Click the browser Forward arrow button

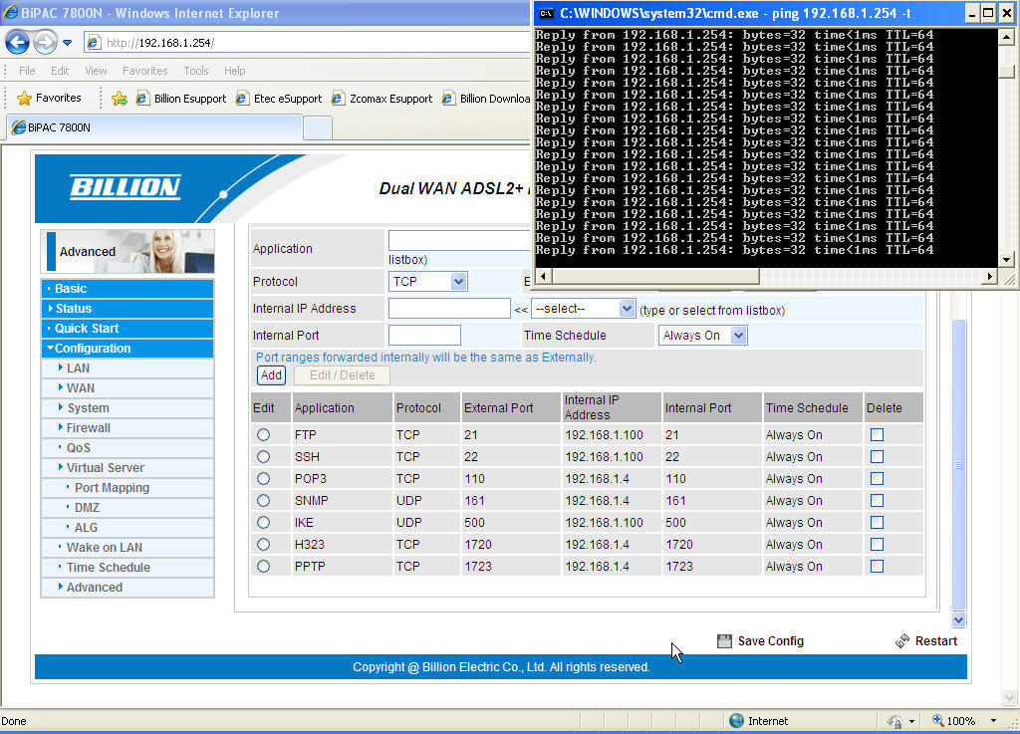tap(45, 43)
